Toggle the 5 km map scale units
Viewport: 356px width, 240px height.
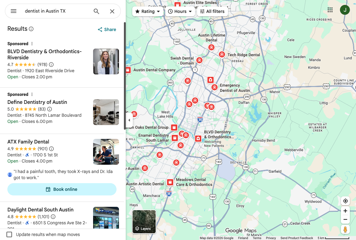coord(333,238)
